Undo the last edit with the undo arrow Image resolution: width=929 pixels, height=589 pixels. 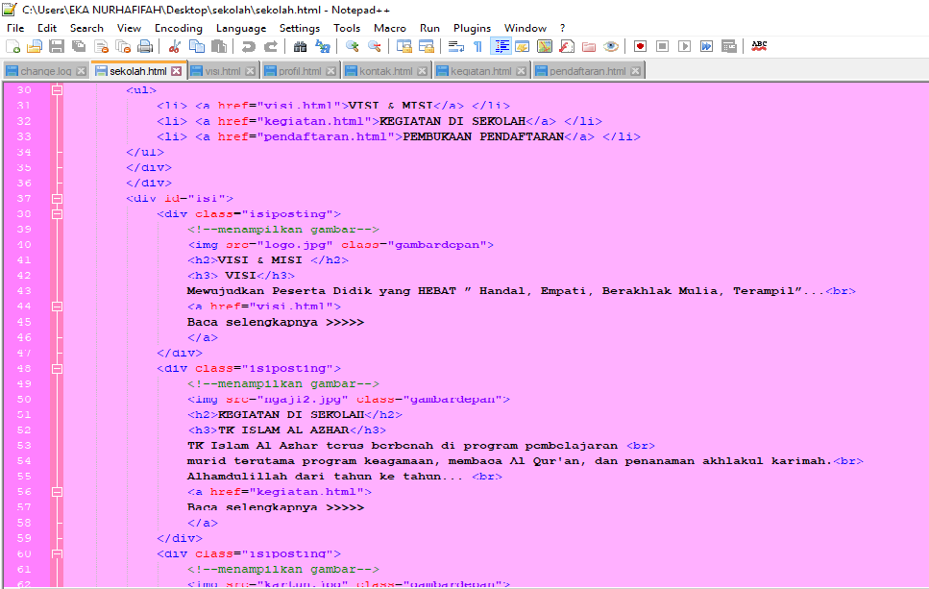248,45
